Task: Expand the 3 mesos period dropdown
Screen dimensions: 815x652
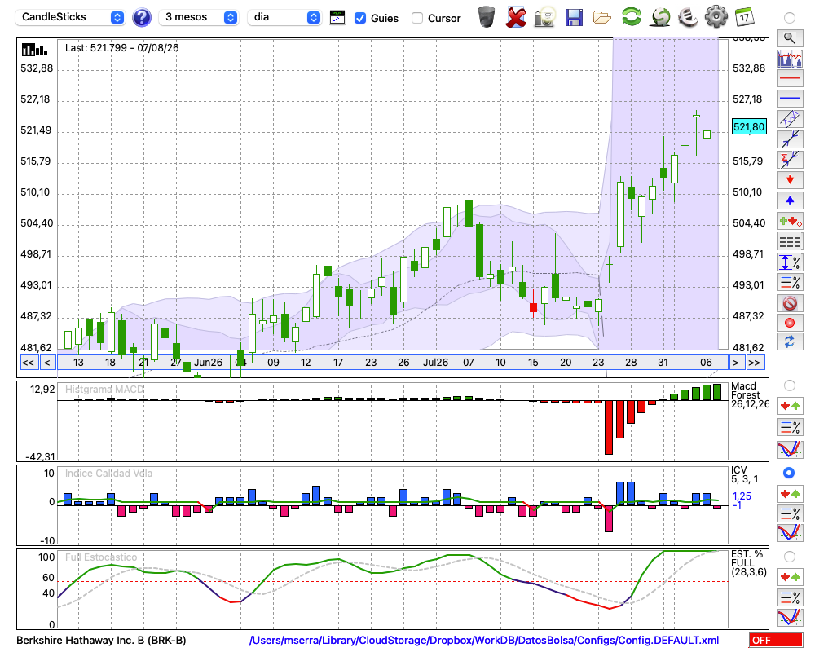Action: 198,17
